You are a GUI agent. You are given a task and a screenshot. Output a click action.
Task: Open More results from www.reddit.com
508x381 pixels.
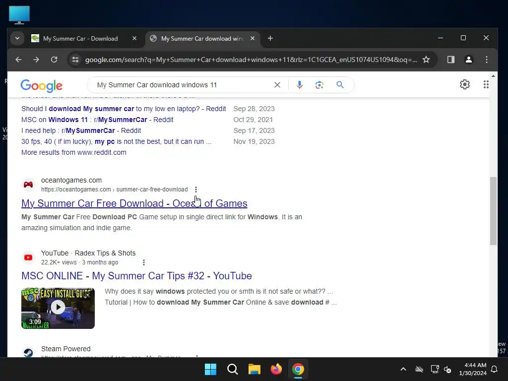tap(74, 152)
